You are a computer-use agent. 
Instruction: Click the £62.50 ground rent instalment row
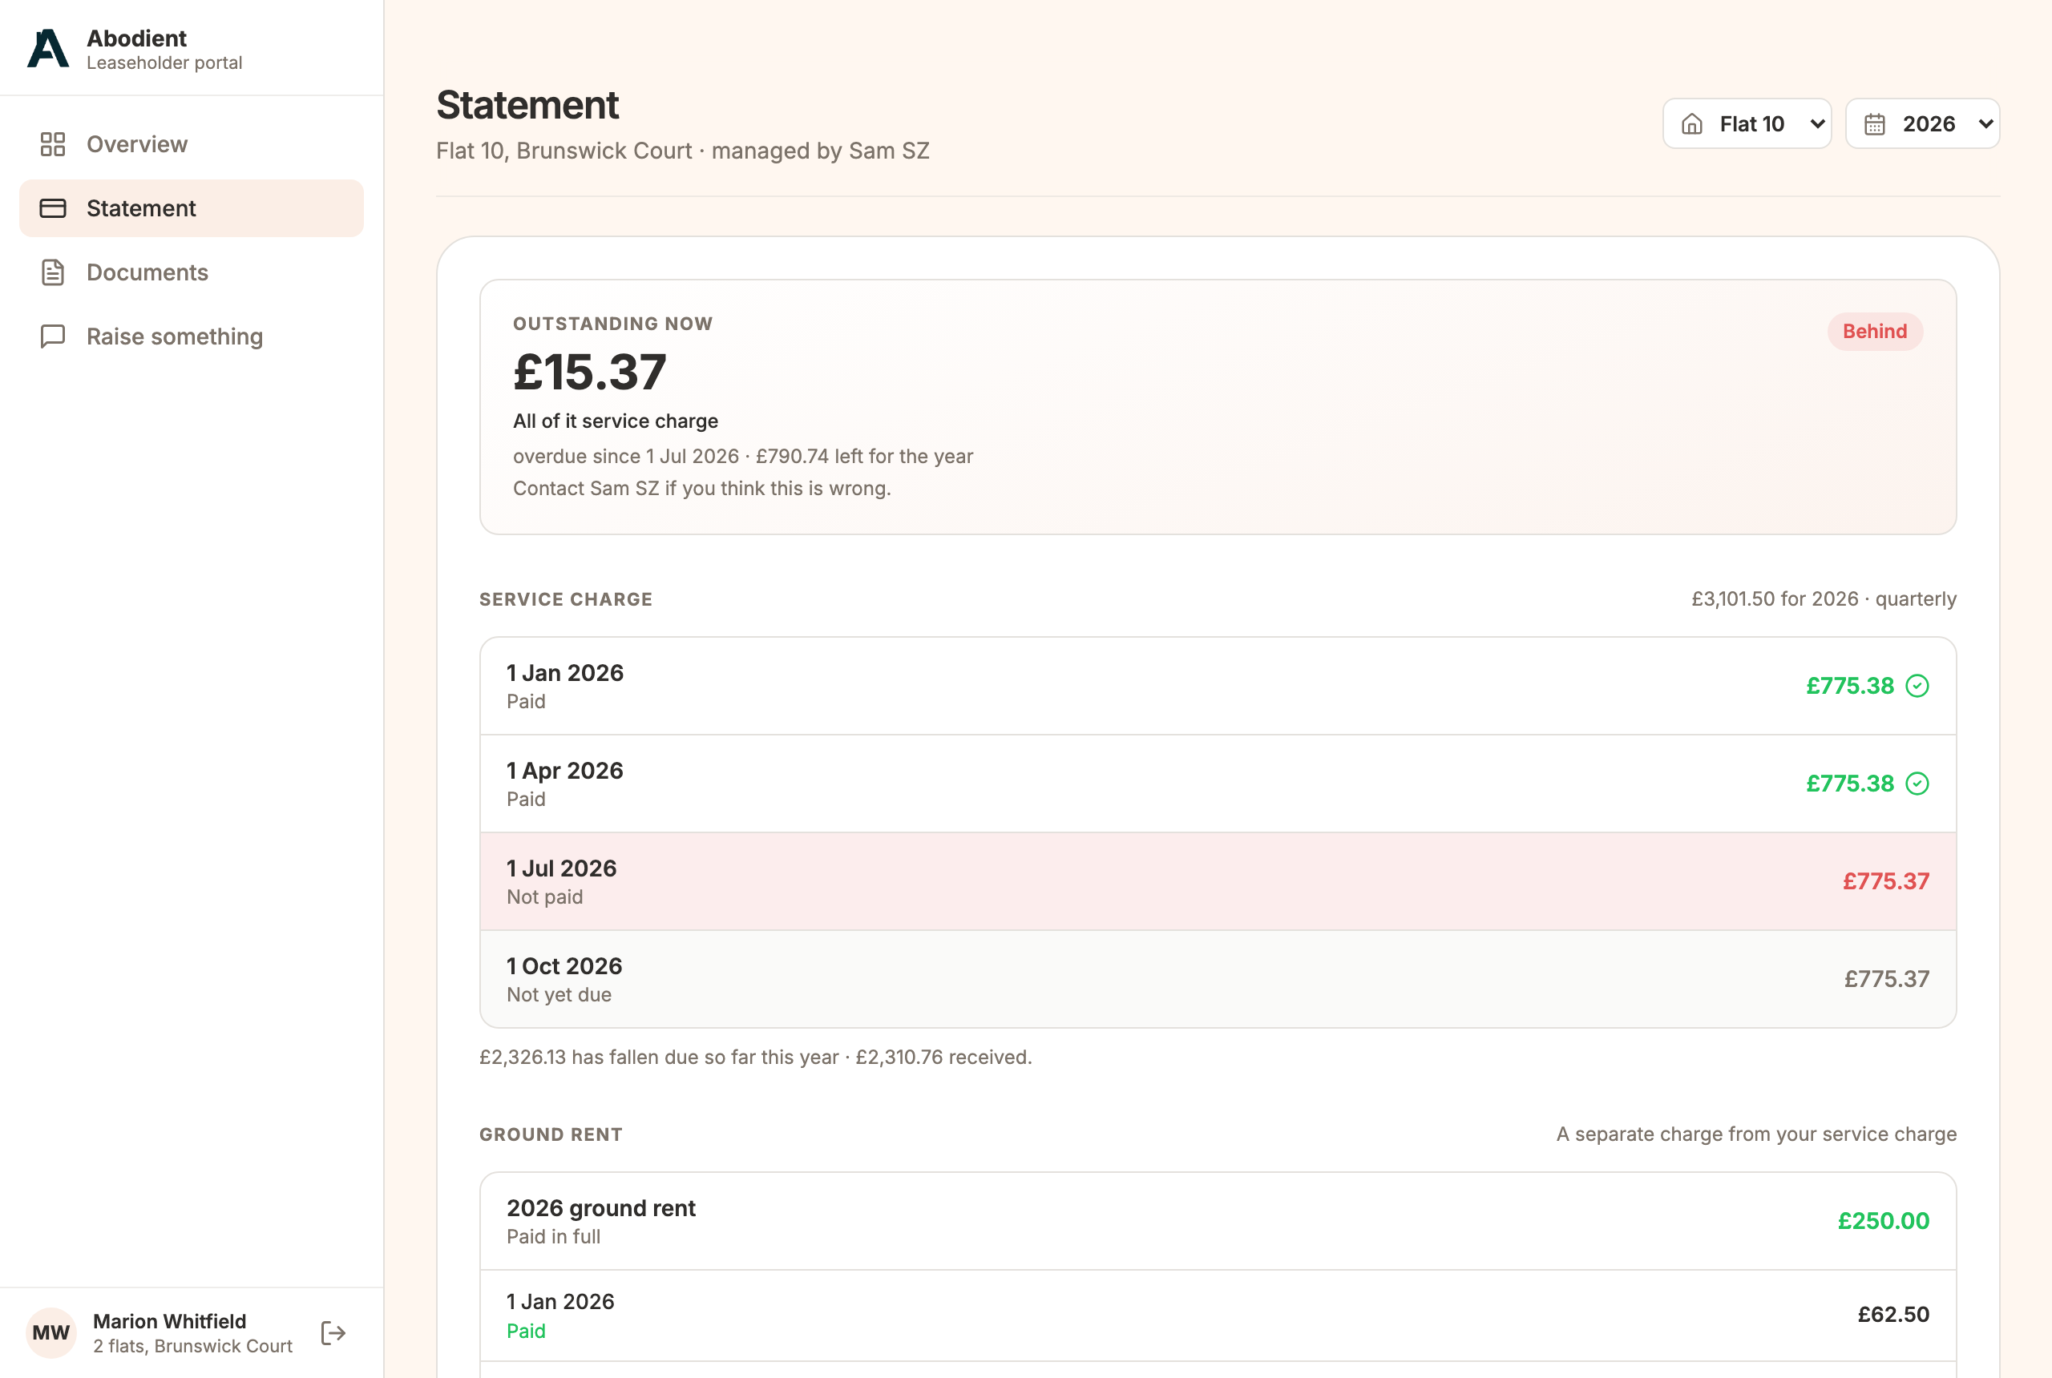pyautogui.click(x=1218, y=1316)
